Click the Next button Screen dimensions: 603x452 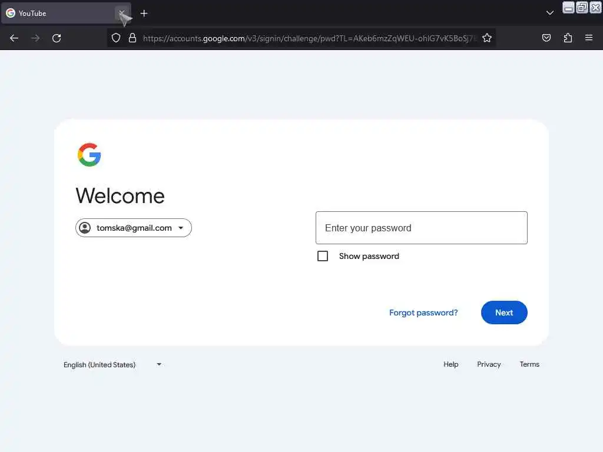[x=504, y=313]
